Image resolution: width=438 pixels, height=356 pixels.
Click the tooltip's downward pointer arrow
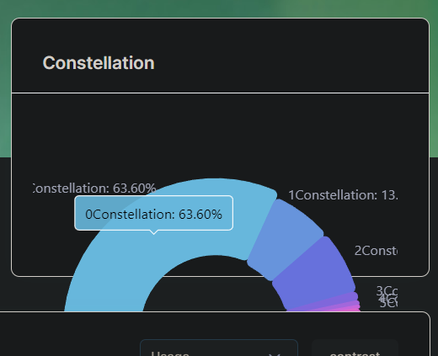click(x=153, y=232)
